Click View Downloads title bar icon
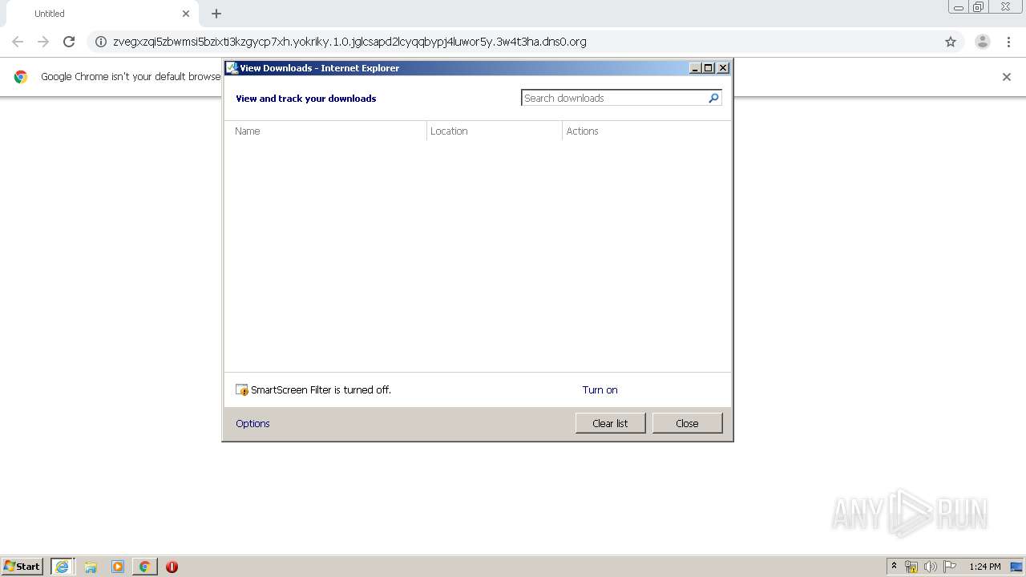The height and width of the screenshot is (577, 1026). (x=232, y=68)
